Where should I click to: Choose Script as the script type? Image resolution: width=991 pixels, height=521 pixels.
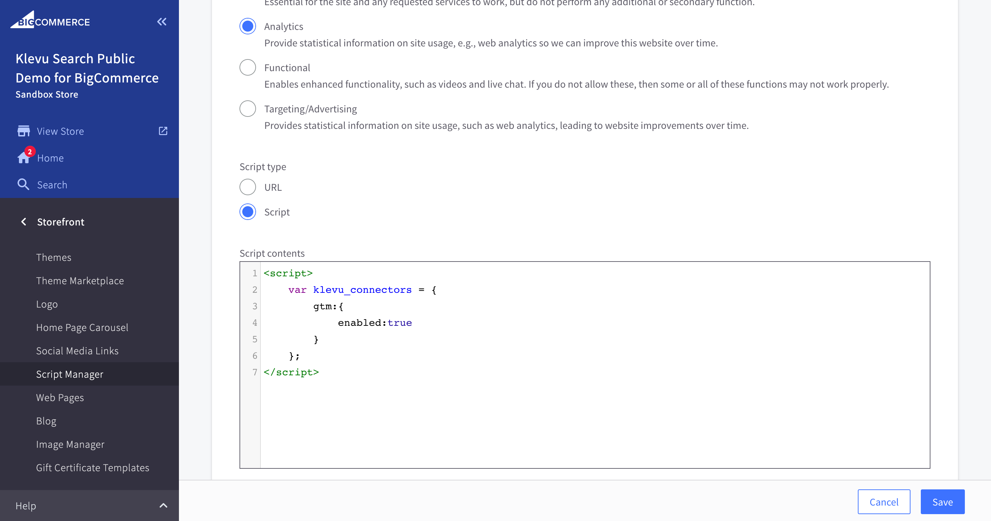(248, 212)
